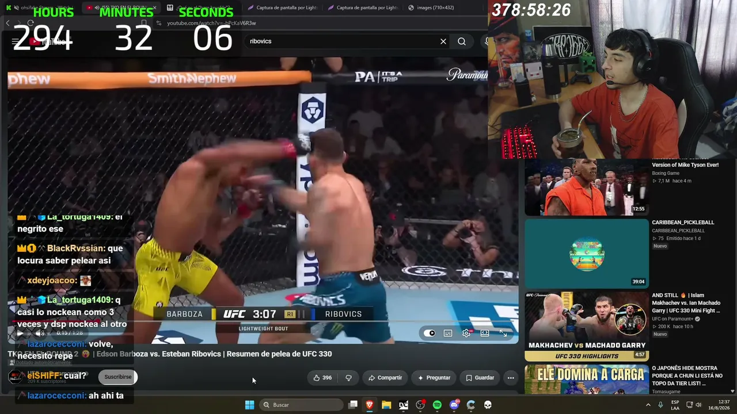This screenshot has width=737, height=414.
Task: Open the ESP LAA keyboard language switcher
Action: tap(675, 405)
